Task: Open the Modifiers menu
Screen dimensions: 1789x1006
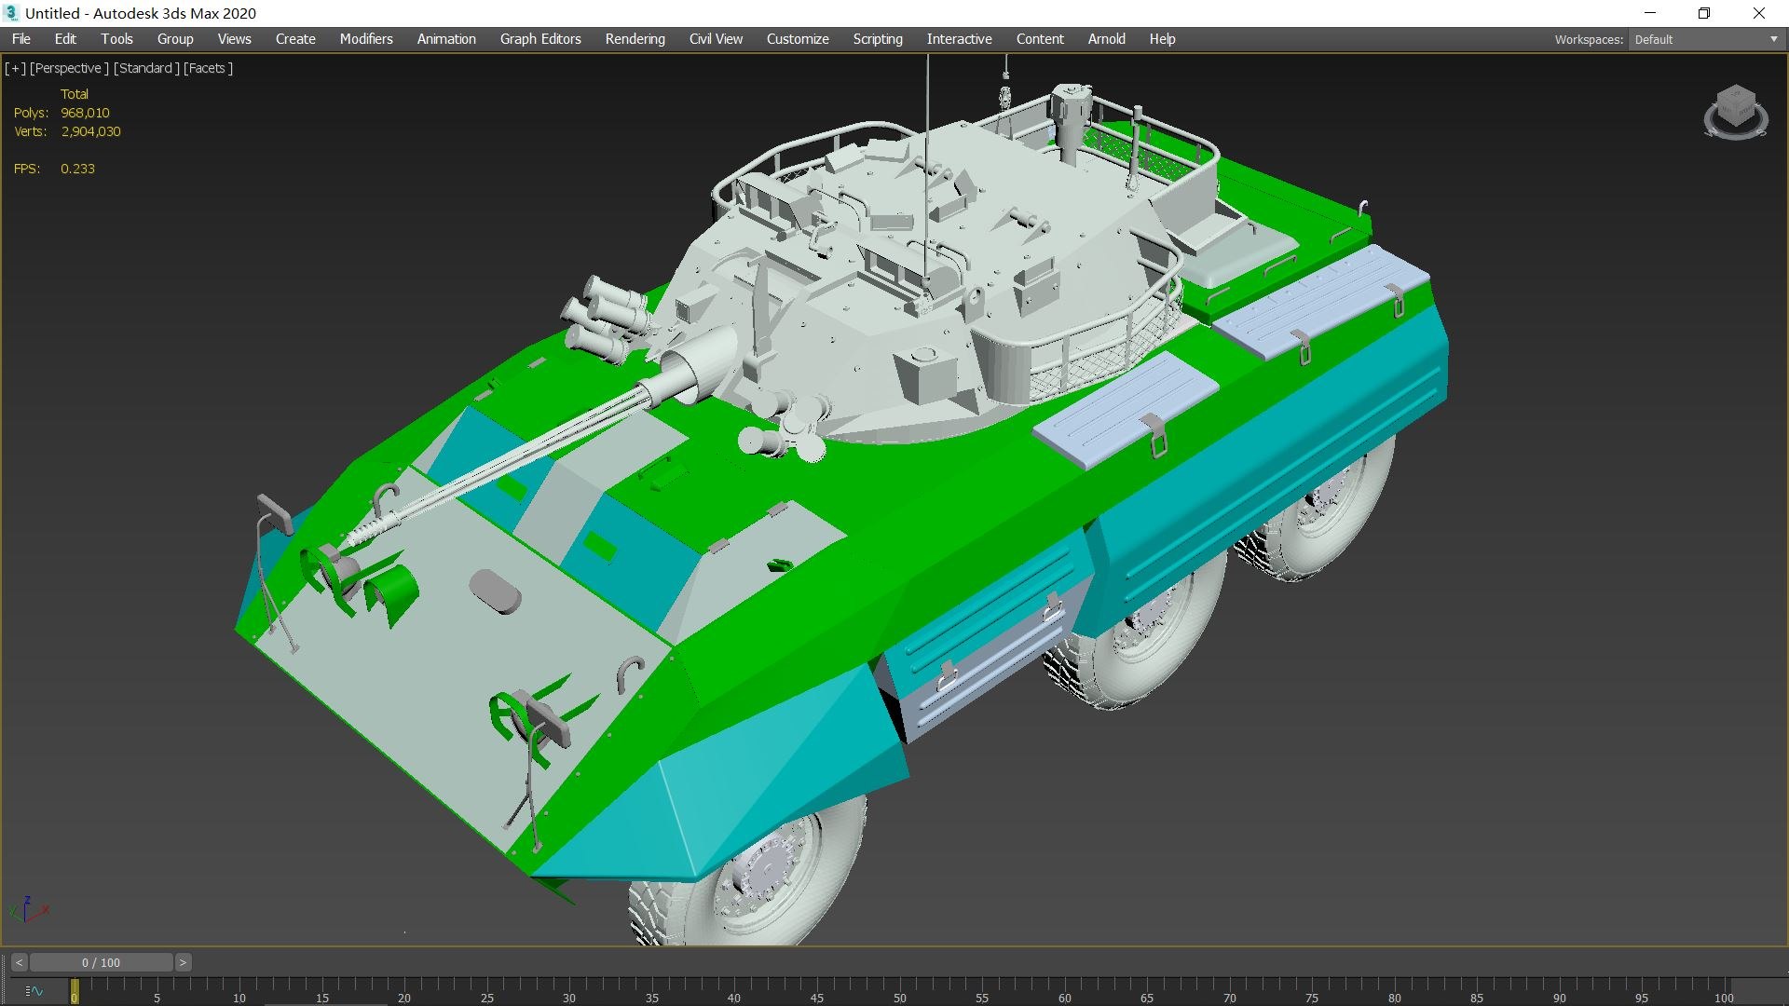Action: pos(366,39)
